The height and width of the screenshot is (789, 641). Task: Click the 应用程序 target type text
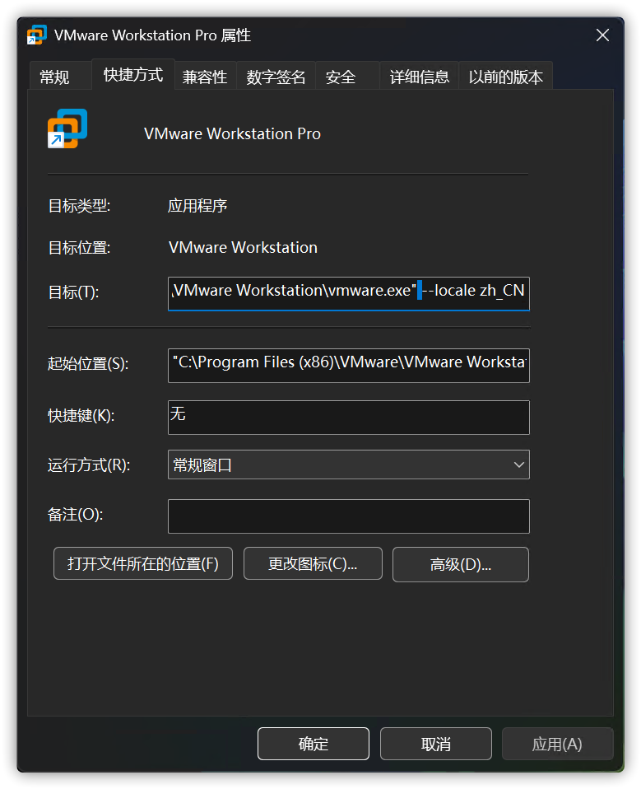tap(197, 206)
